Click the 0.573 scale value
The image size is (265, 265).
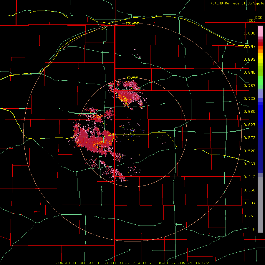(x=249, y=138)
